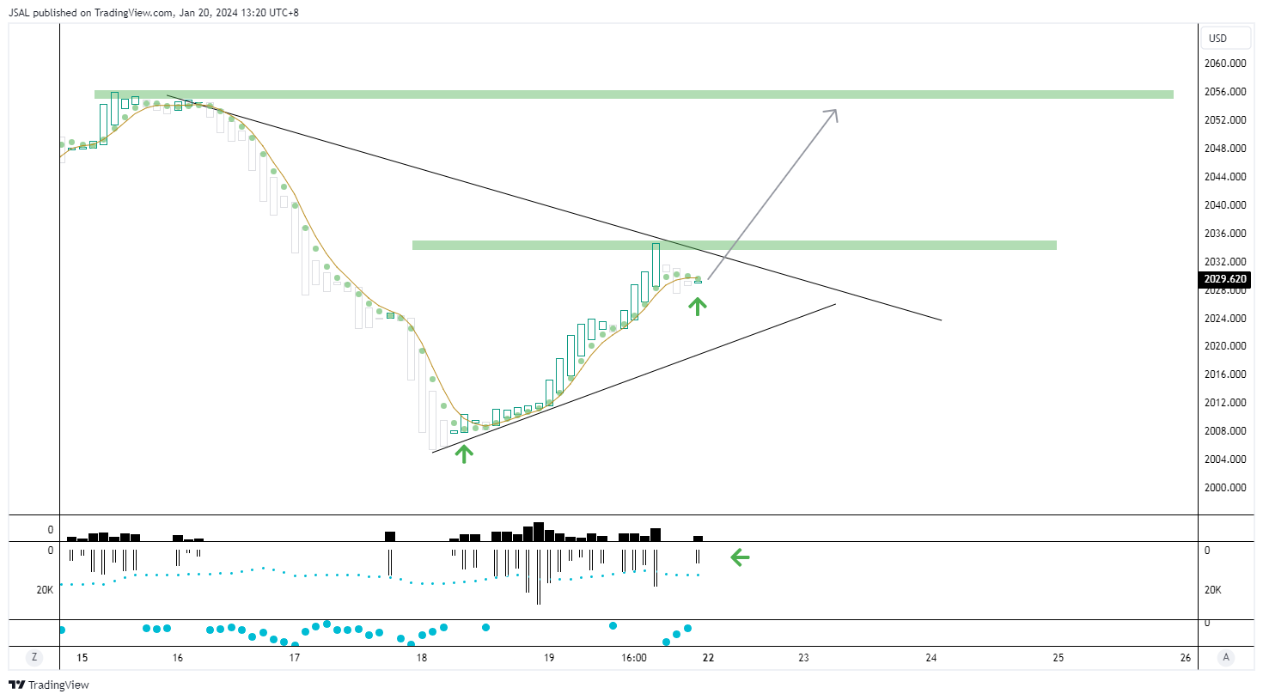The width and height of the screenshot is (1263, 700).
Task: Click the 2016.000 price axis label
Action: pos(1225,374)
